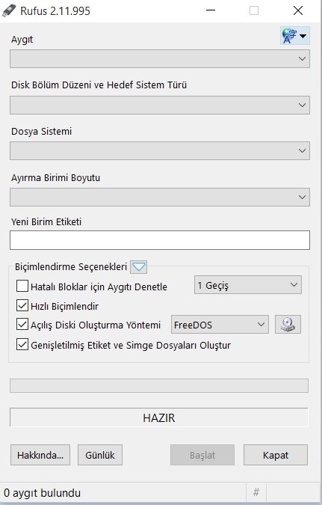Open the language selection globe icon
This screenshot has height=505, width=322.
[x=295, y=36]
